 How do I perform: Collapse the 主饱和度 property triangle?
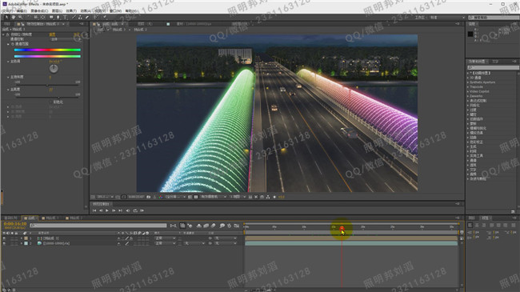8,77
